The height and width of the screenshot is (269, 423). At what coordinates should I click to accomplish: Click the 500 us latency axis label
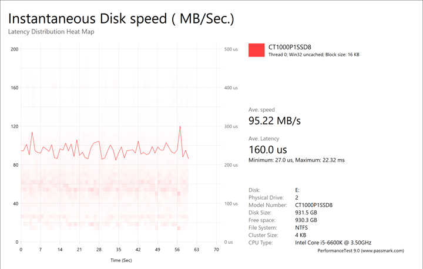pos(231,49)
